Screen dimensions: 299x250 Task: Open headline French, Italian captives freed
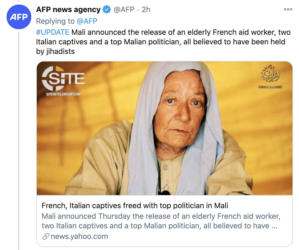pos(135,206)
